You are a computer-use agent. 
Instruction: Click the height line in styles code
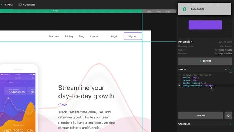point(190,80)
